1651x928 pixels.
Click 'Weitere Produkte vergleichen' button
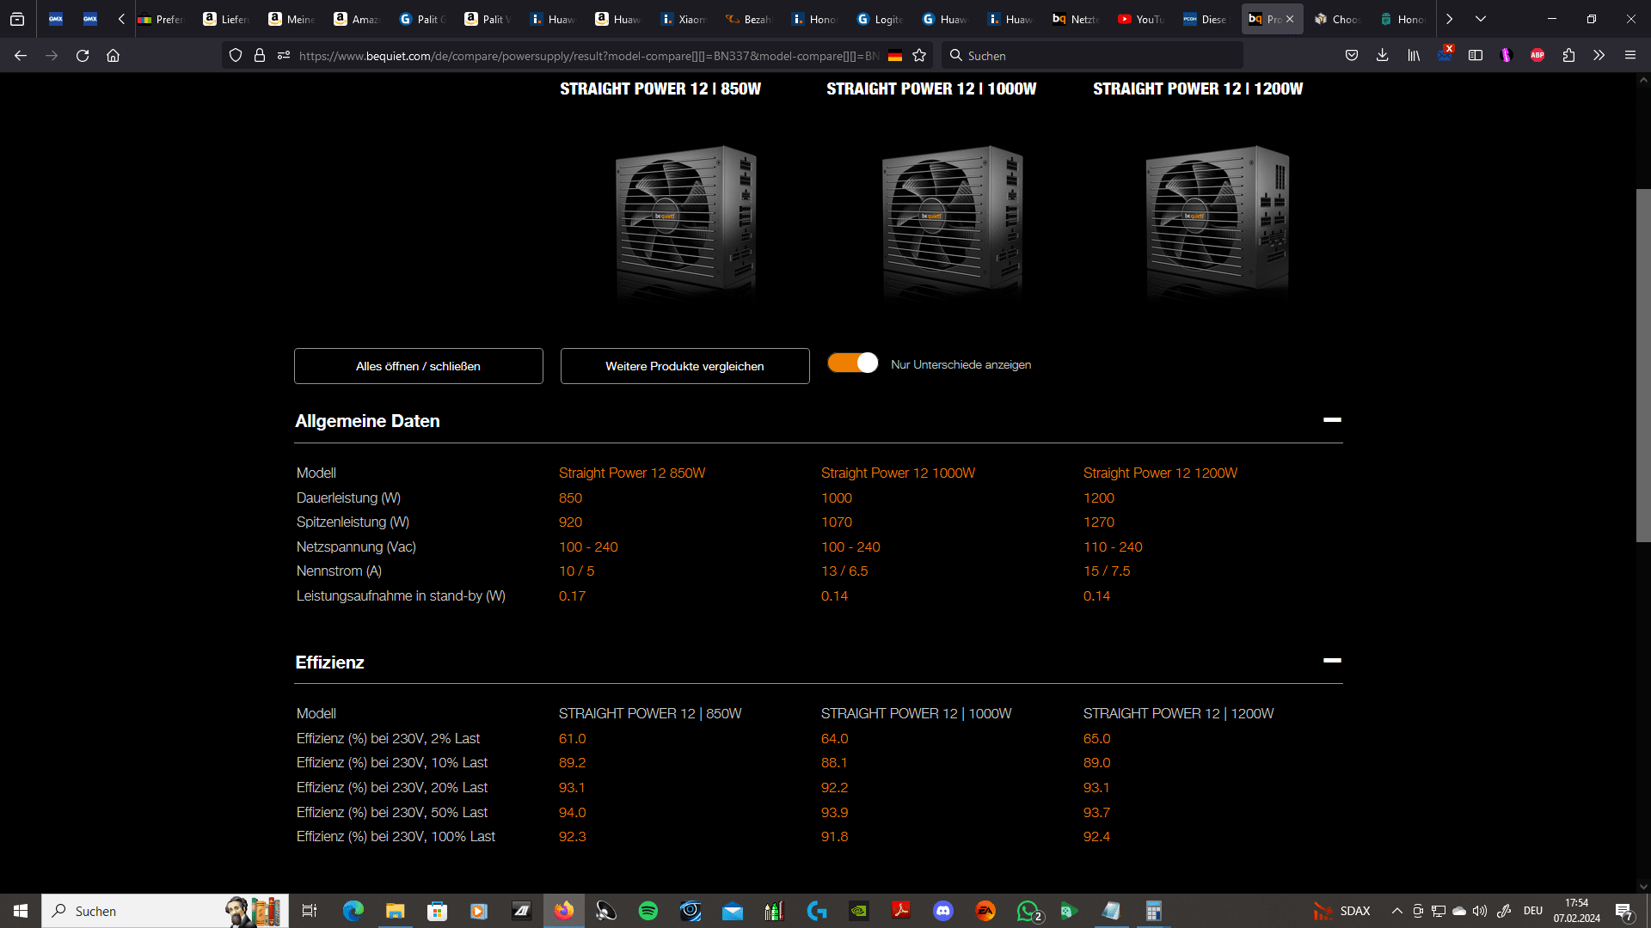pos(684,366)
